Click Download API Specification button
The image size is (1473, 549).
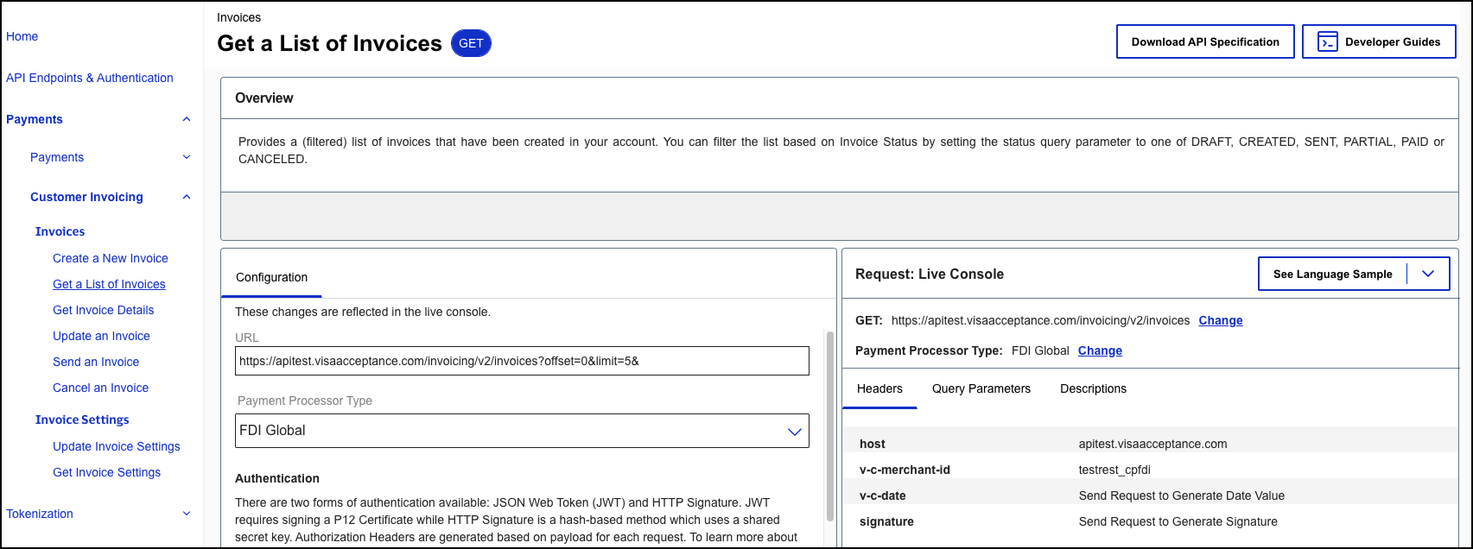tap(1205, 41)
